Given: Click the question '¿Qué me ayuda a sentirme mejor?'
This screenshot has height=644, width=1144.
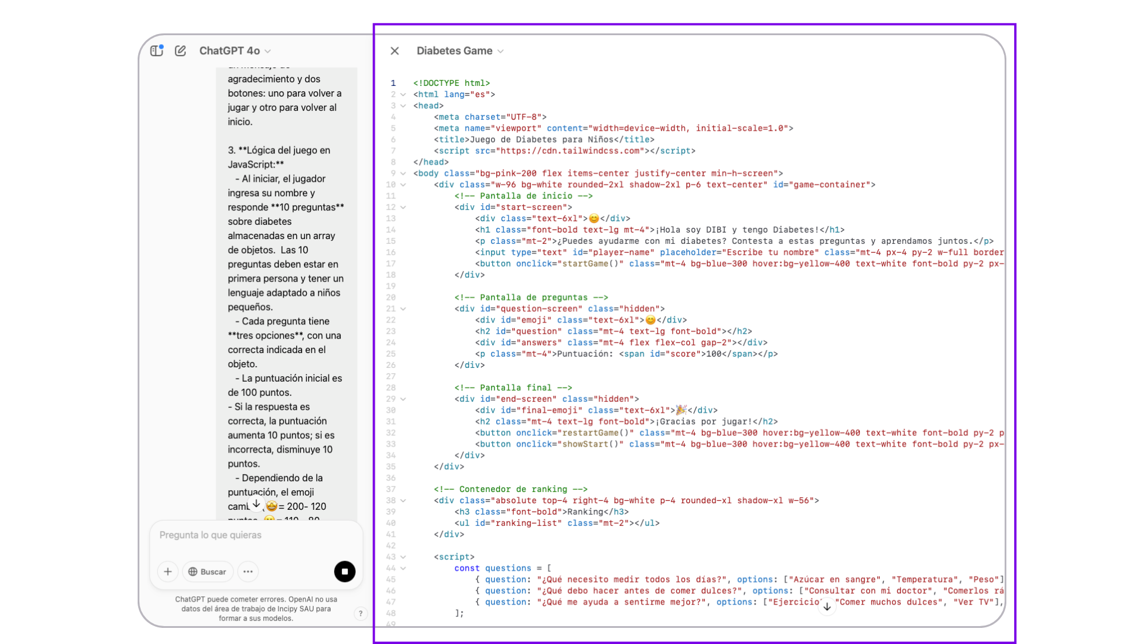Looking at the screenshot, I should click(621, 602).
